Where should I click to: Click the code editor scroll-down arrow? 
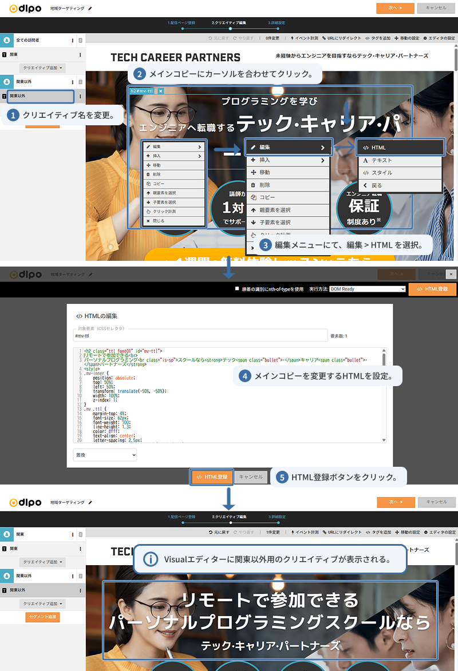pyautogui.click(x=384, y=440)
